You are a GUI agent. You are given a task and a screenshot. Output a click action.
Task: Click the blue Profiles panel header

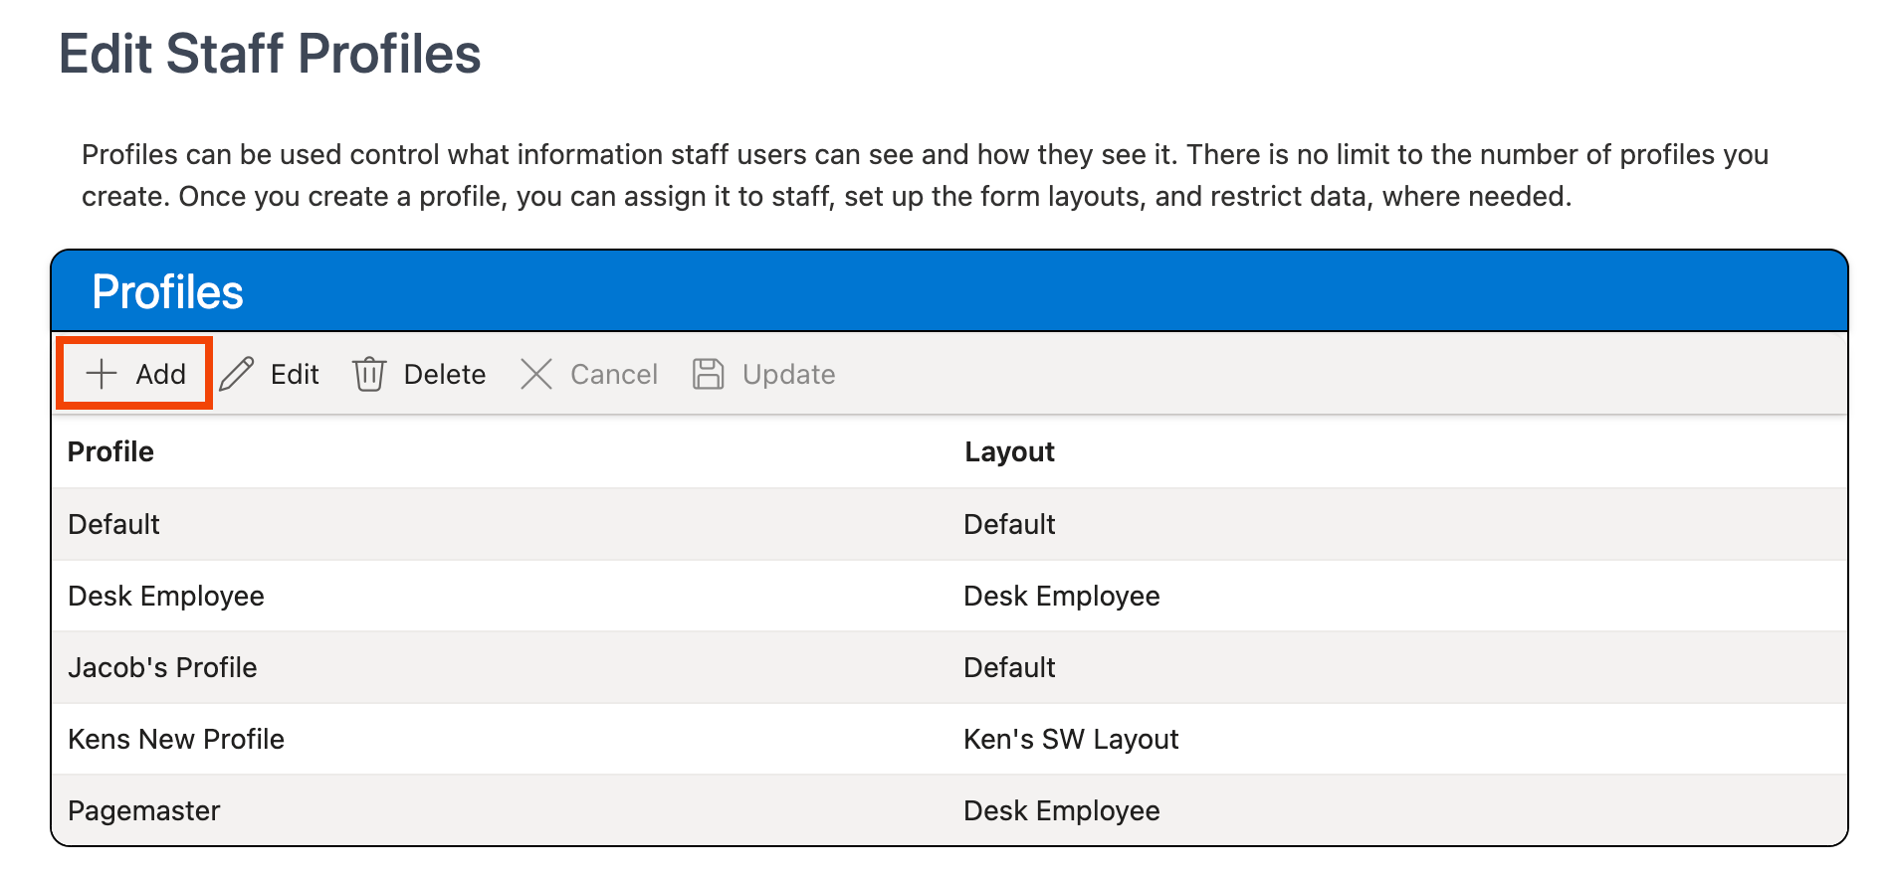pos(947,291)
